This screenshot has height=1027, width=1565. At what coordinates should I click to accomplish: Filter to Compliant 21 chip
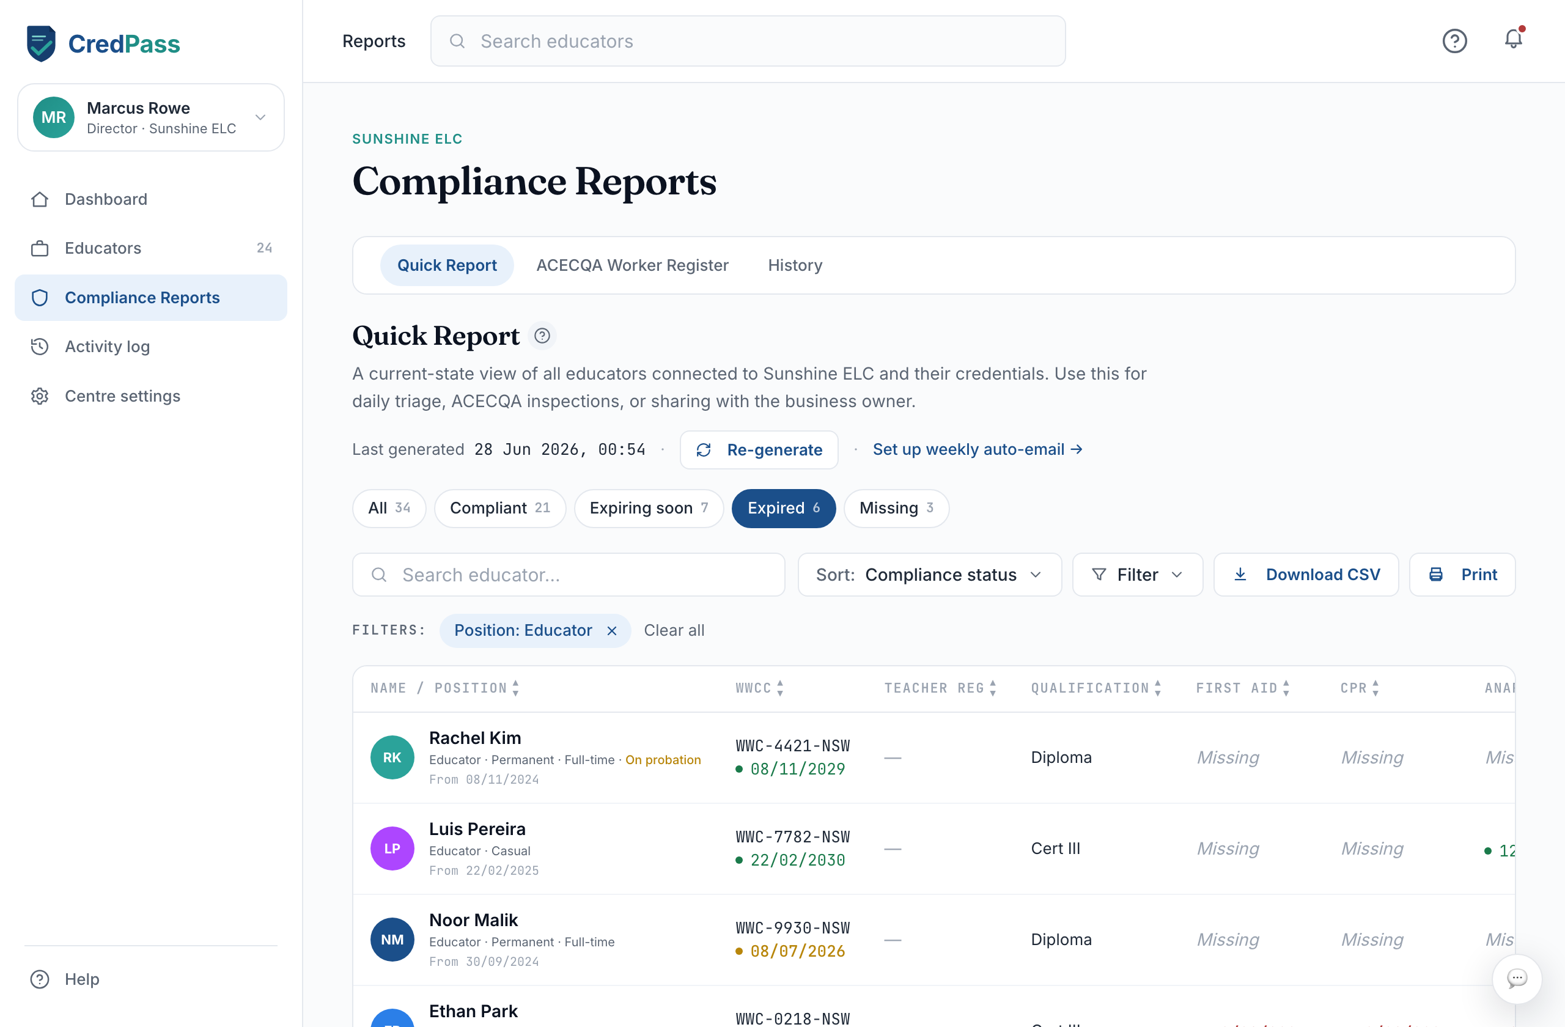499,508
